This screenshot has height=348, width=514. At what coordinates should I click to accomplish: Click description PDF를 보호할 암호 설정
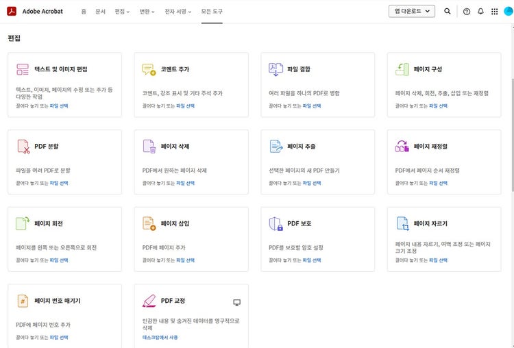(x=295, y=247)
